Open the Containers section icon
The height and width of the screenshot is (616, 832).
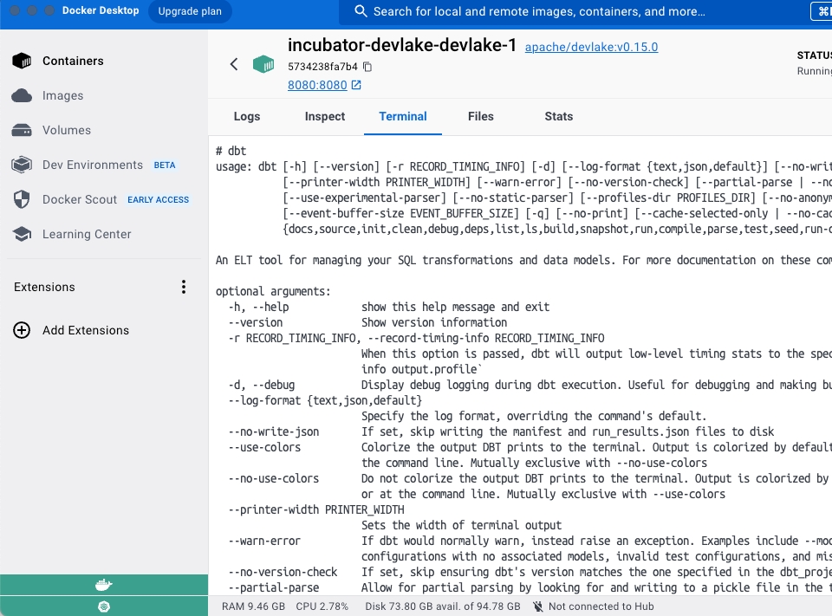(x=22, y=61)
